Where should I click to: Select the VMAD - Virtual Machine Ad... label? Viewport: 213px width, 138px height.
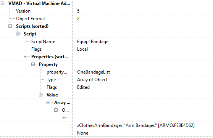coord(39,3)
